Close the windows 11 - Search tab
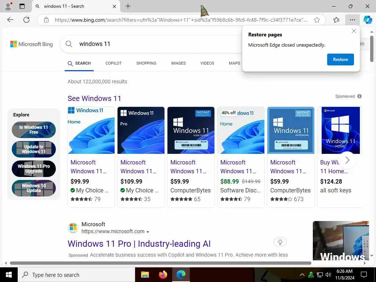 coord(115,6)
